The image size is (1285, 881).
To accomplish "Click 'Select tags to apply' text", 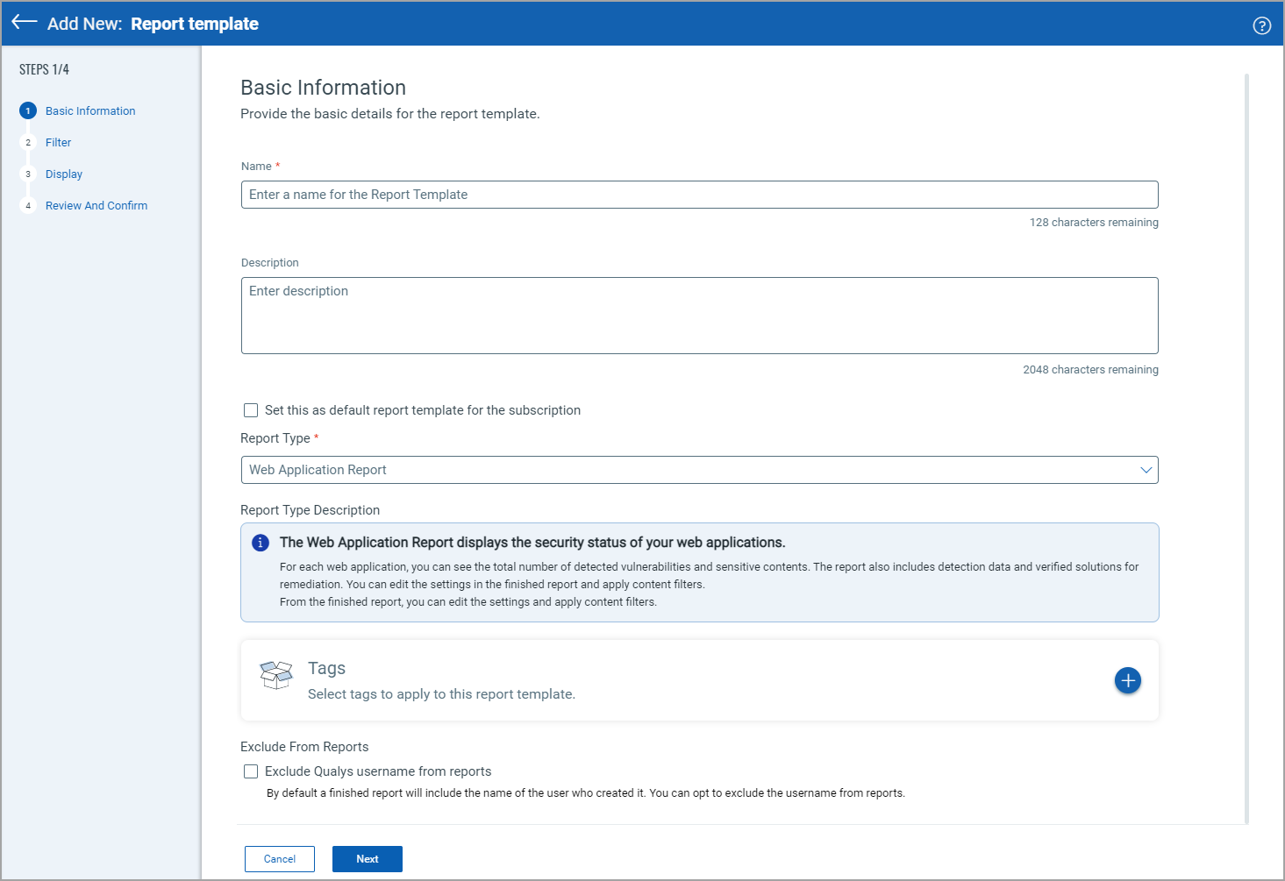I will [x=441, y=694].
